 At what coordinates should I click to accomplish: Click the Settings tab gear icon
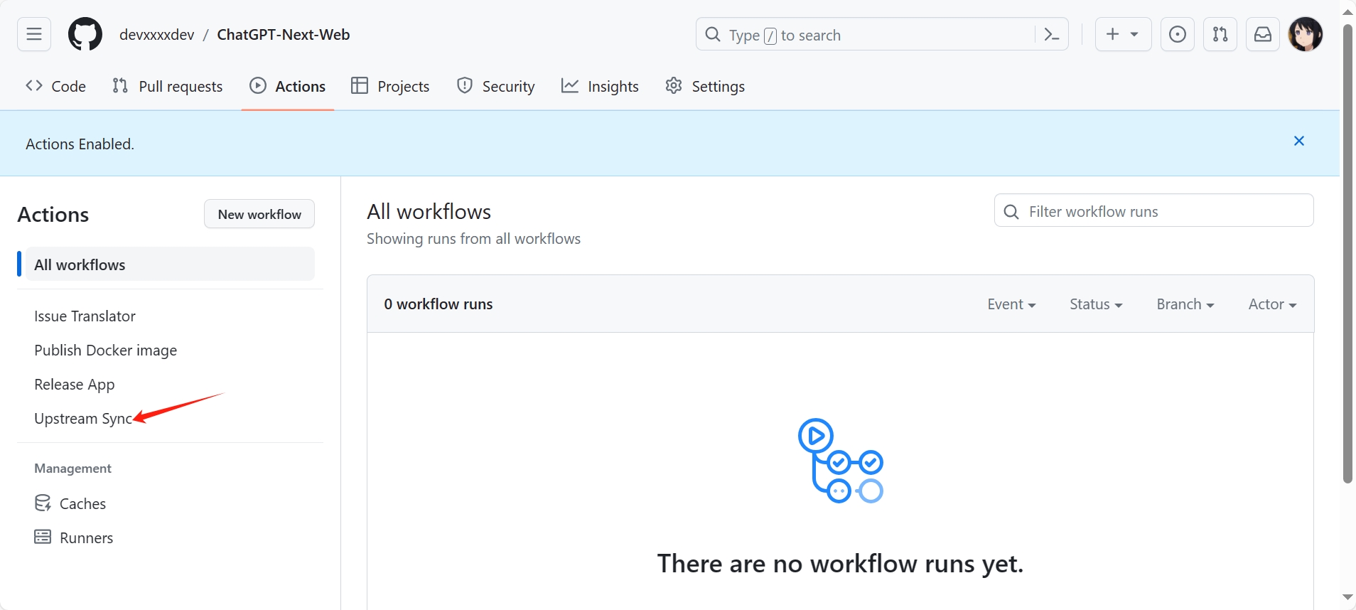[674, 86]
